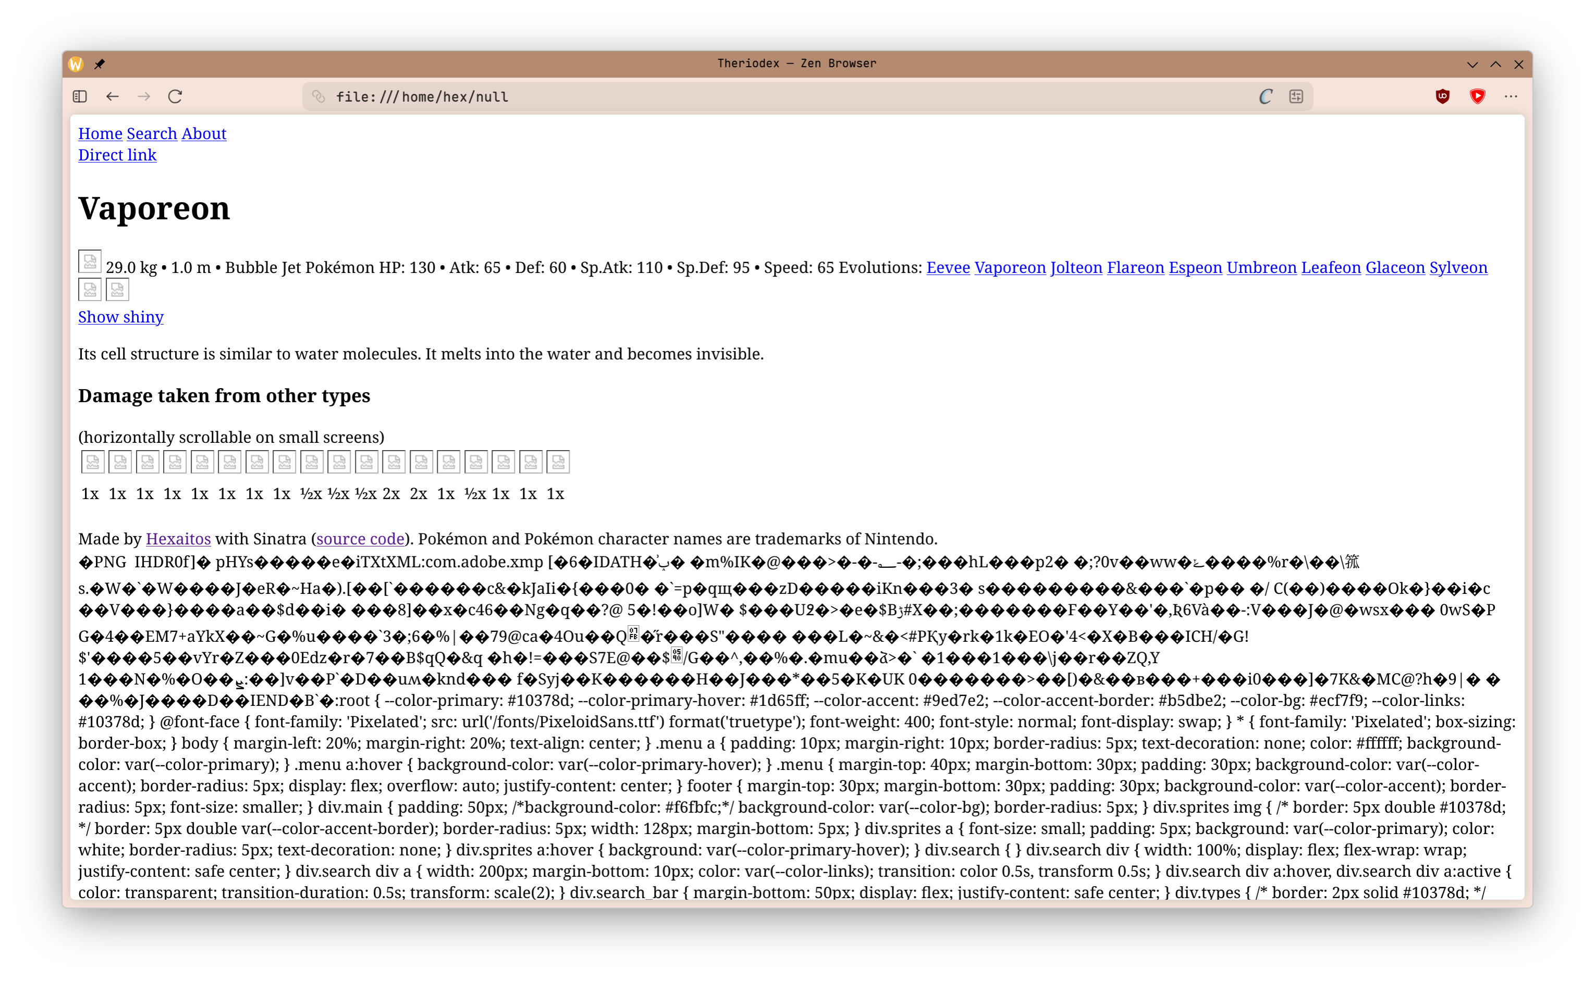Click the uBlock Origin extension icon
This screenshot has width=1595, height=982.
[1442, 96]
